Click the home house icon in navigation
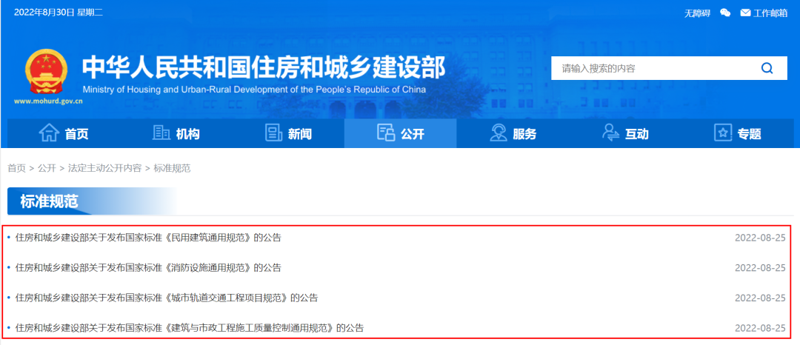 coord(49,133)
